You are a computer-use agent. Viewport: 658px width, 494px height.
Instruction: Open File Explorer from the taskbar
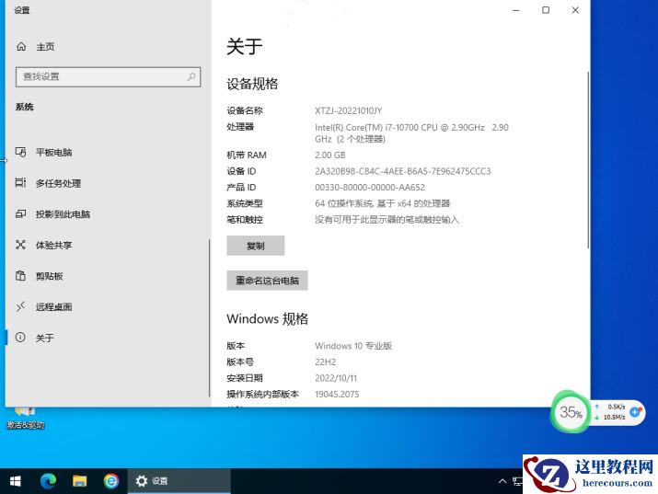pos(80,481)
